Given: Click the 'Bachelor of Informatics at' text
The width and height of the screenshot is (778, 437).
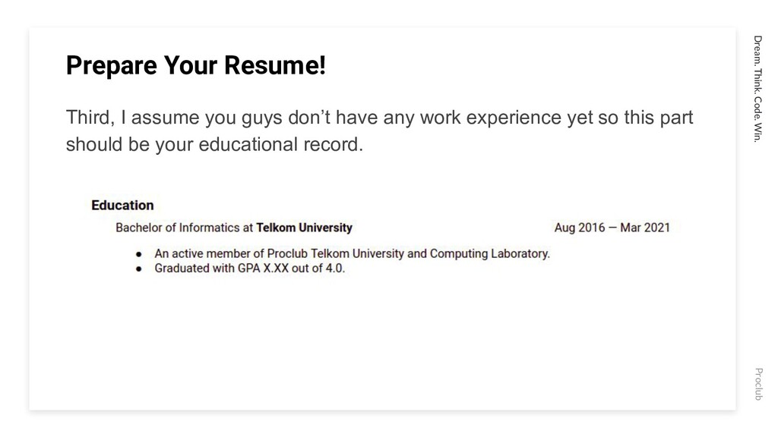Looking at the screenshot, I should click(x=185, y=228).
